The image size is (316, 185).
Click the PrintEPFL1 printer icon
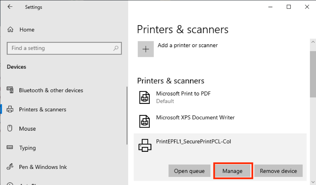[145, 145]
